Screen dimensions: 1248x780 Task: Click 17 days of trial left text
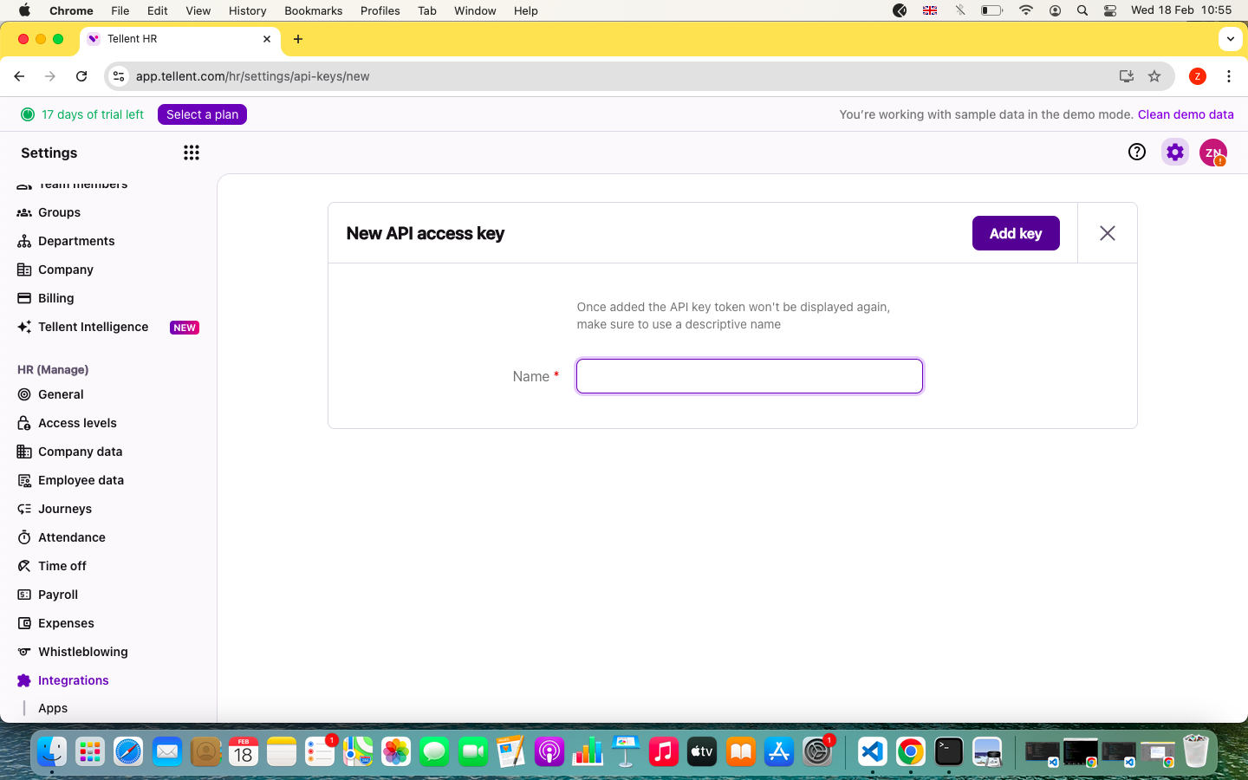(93, 114)
